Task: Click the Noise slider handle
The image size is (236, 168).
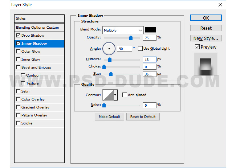Action: click(104, 105)
